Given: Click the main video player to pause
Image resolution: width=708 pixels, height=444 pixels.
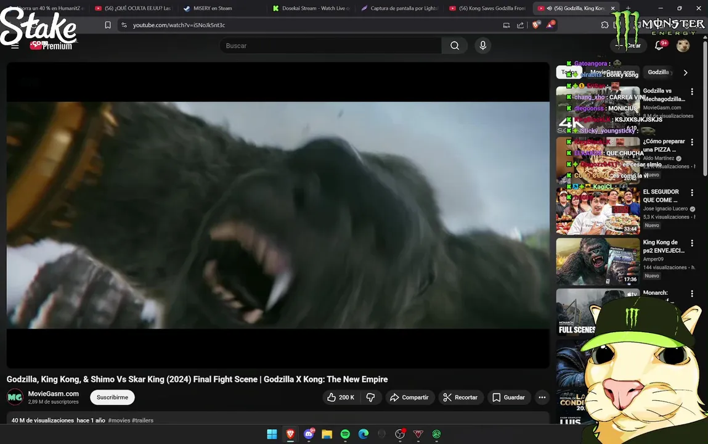Looking at the screenshot, I should click(x=278, y=215).
